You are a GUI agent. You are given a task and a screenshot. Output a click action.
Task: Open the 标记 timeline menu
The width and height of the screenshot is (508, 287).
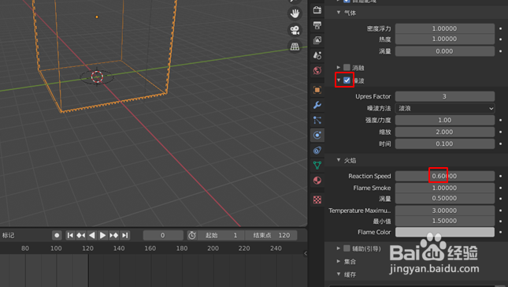click(x=9, y=235)
